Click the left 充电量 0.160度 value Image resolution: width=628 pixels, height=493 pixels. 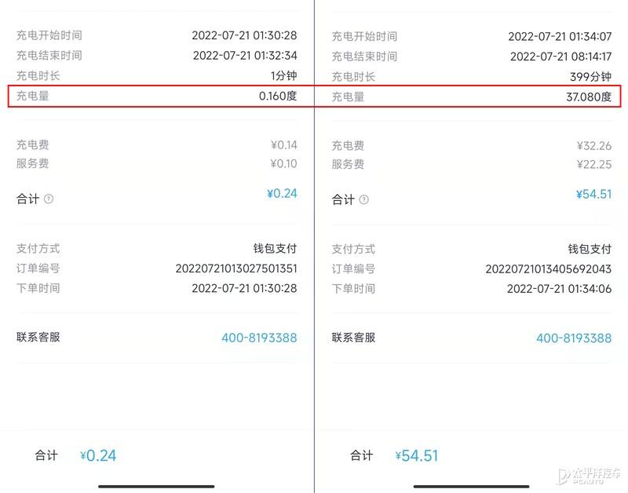pyautogui.click(x=278, y=96)
